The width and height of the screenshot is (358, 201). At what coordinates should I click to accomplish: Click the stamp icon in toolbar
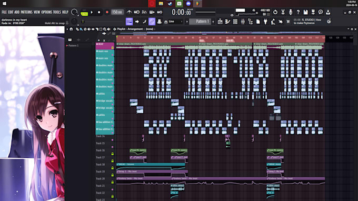(160, 22)
